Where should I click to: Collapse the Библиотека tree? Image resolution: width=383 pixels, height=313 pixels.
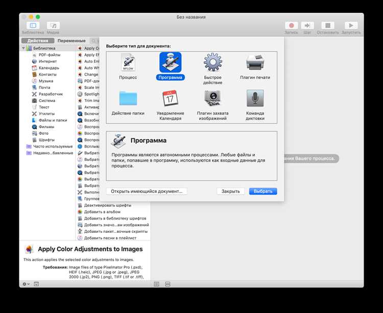click(x=23, y=48)
